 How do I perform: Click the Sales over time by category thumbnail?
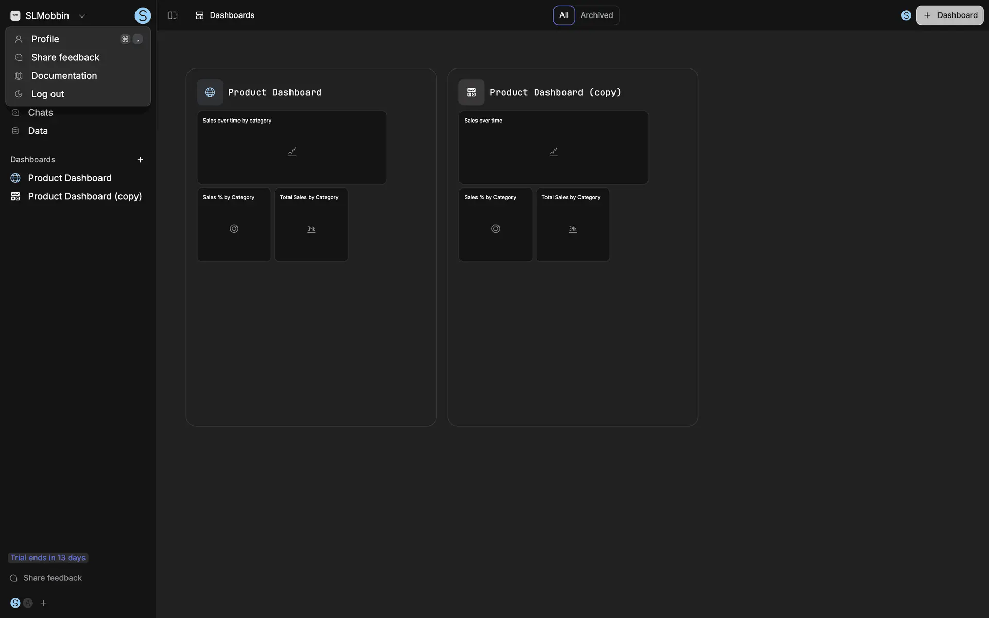point(292,148)
